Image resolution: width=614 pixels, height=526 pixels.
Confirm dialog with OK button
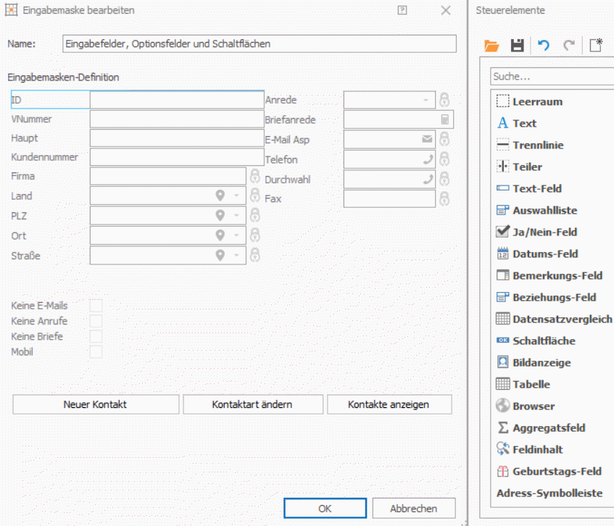325,509
